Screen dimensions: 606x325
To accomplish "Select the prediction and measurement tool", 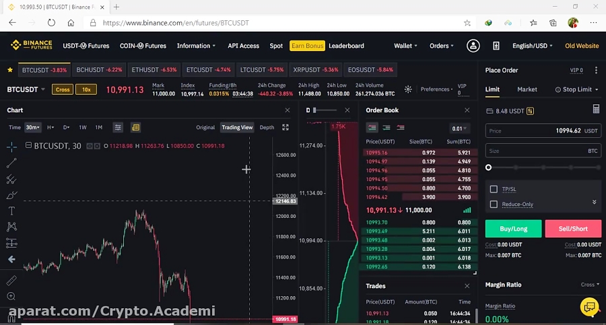I will pyautogui.click(x=11, y=243).
